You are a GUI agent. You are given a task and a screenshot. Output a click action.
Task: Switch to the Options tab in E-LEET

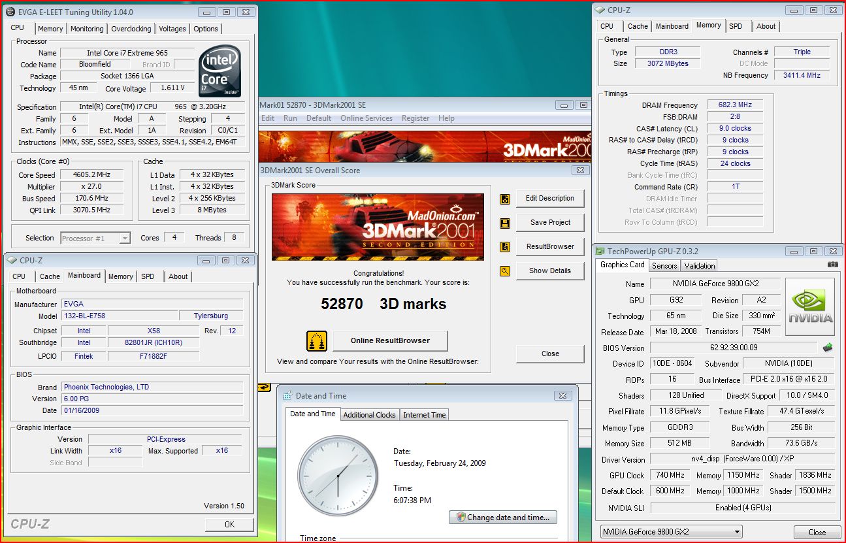point(206,29)
